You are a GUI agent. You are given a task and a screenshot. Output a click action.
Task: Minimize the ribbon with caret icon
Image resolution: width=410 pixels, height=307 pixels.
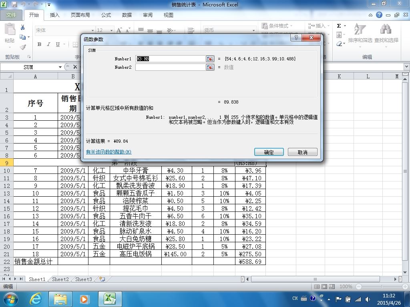click(370, 15)
